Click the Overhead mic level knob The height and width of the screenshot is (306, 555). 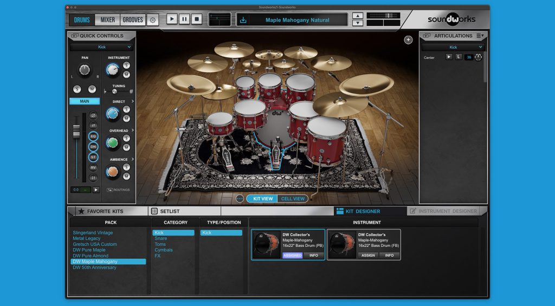[113, 143]
